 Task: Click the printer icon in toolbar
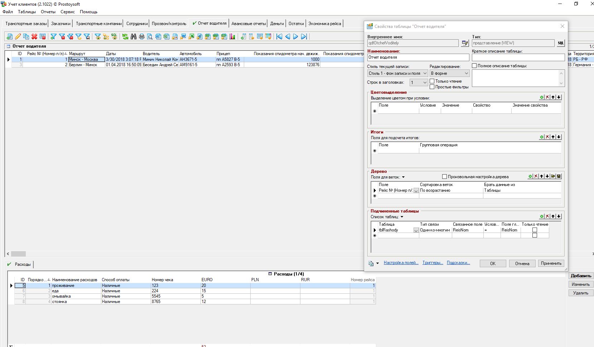(142, 36)
